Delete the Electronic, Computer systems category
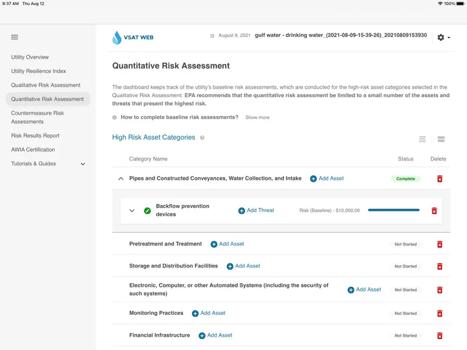Image resolution: width=467 pixels, height=350 pixels. coord(440,290)
